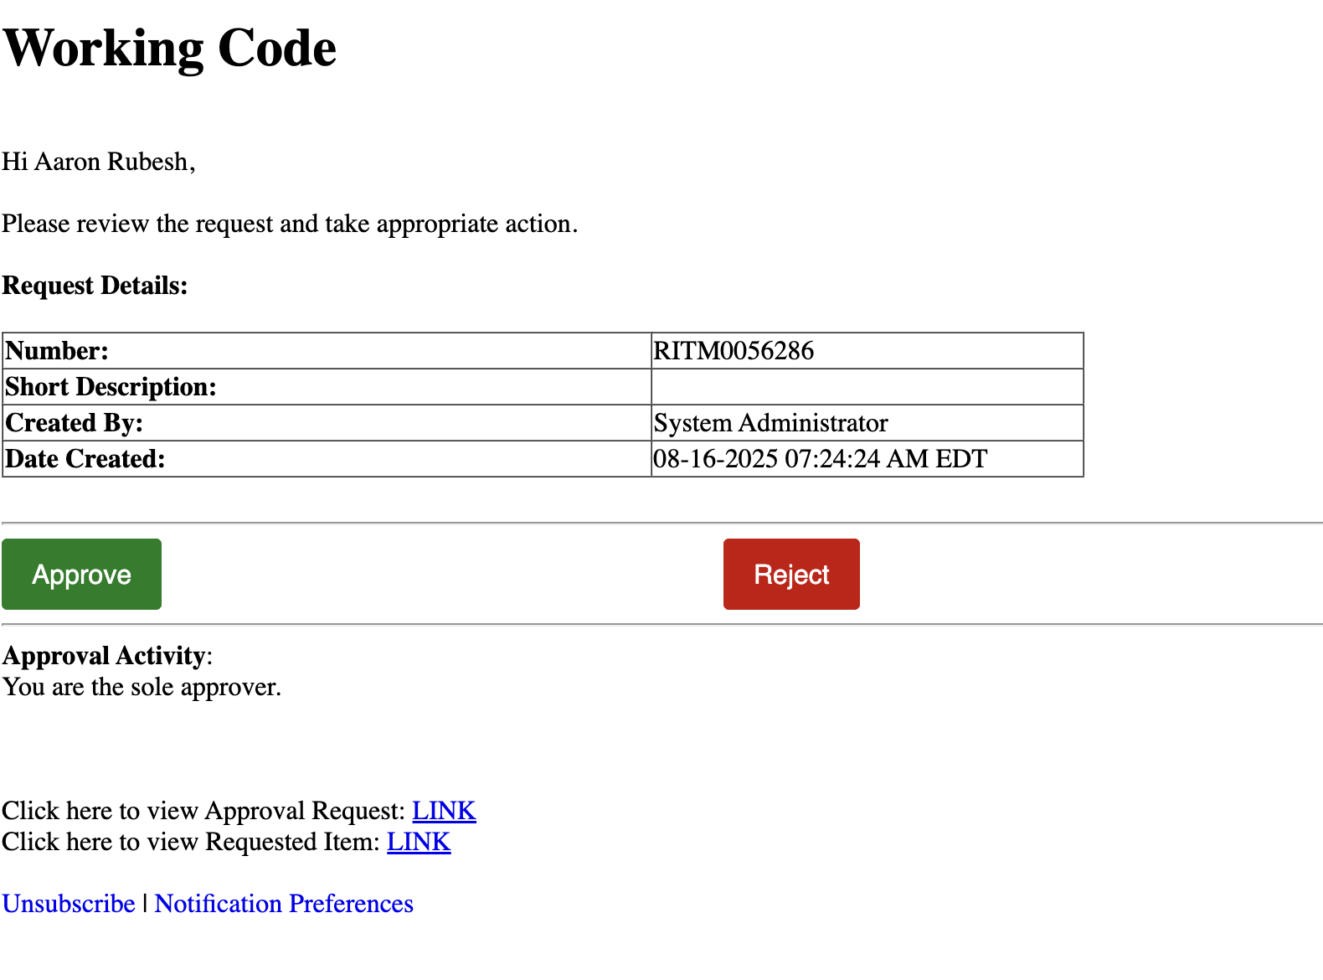The width and height of the screenshot is (1323, 980).
Task: Click the empty Short Description value cell
Action: 867,387
